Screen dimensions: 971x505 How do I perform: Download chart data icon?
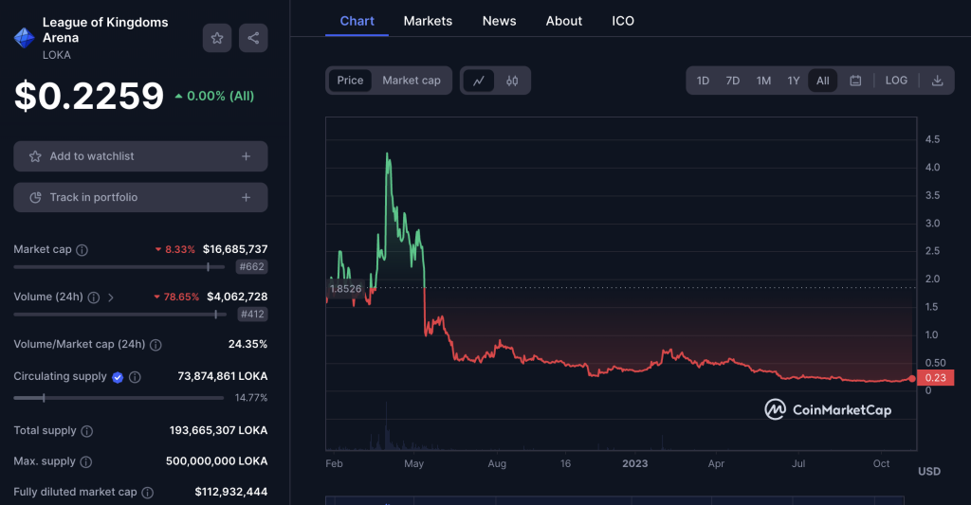coord(938,81)
